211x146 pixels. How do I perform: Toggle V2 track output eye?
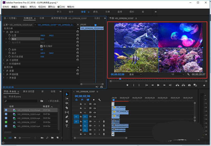pyautogui.click(x=95, y=112)
